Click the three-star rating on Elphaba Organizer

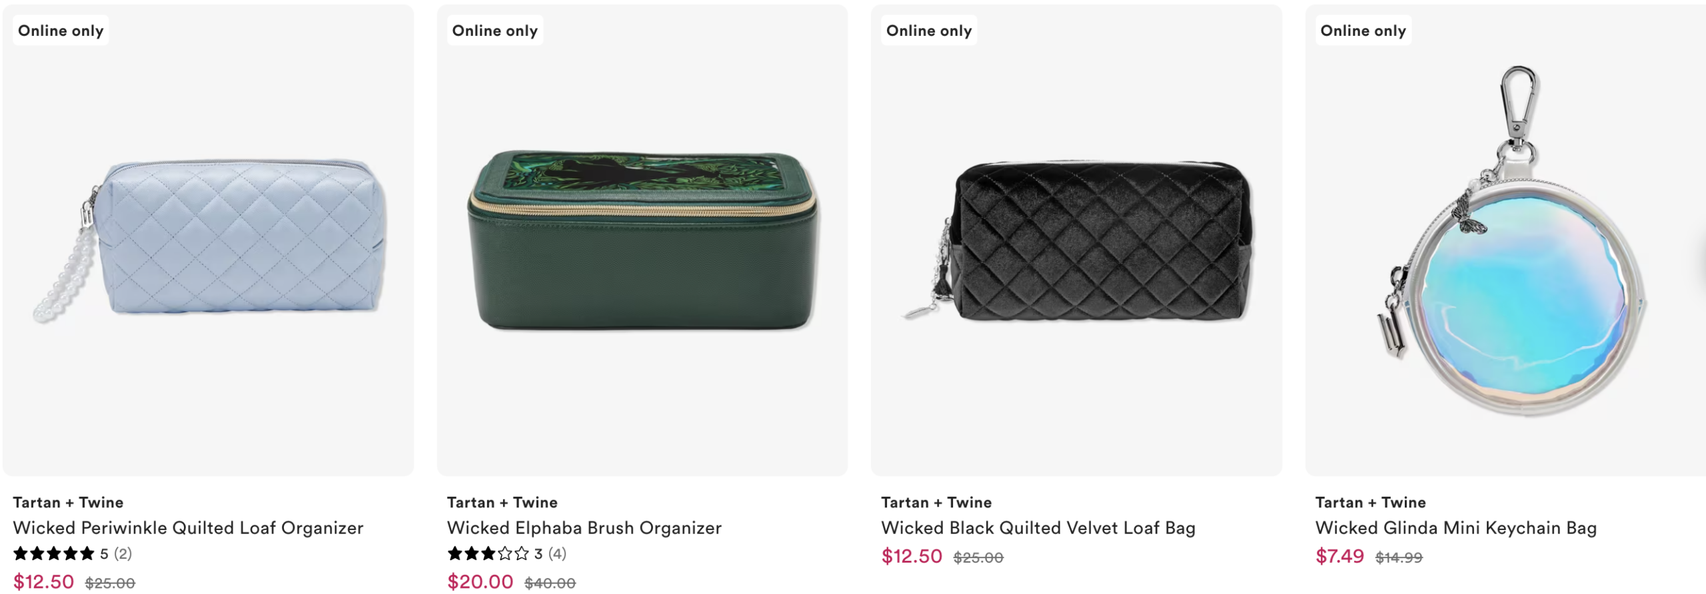click(488, 553)
